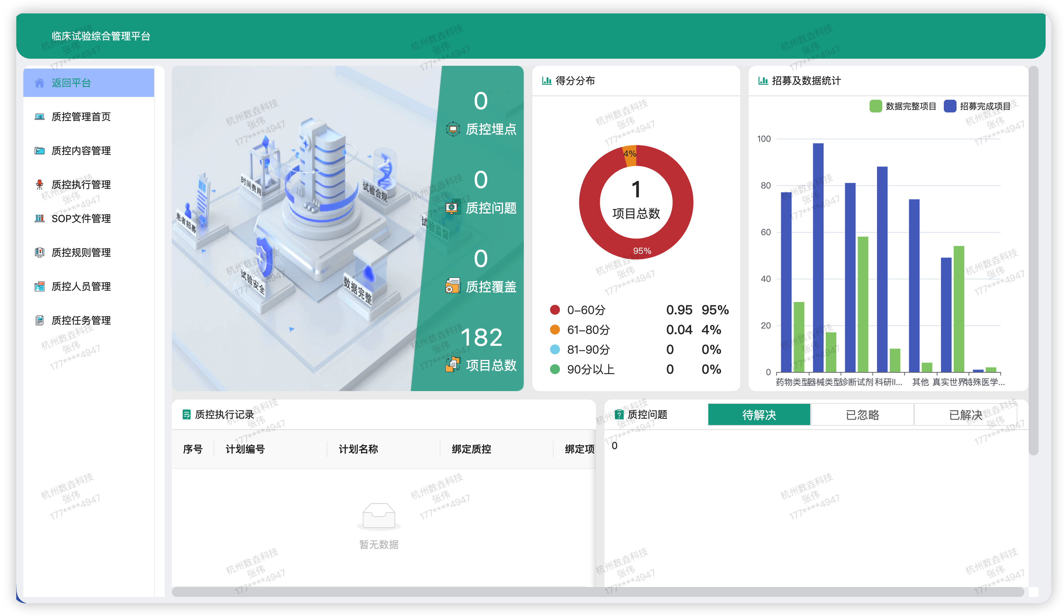The height and width of the screenshot is (616, 1064).
Task: Click the 质控内容管理 folder icon
Action: click(39, 151)
